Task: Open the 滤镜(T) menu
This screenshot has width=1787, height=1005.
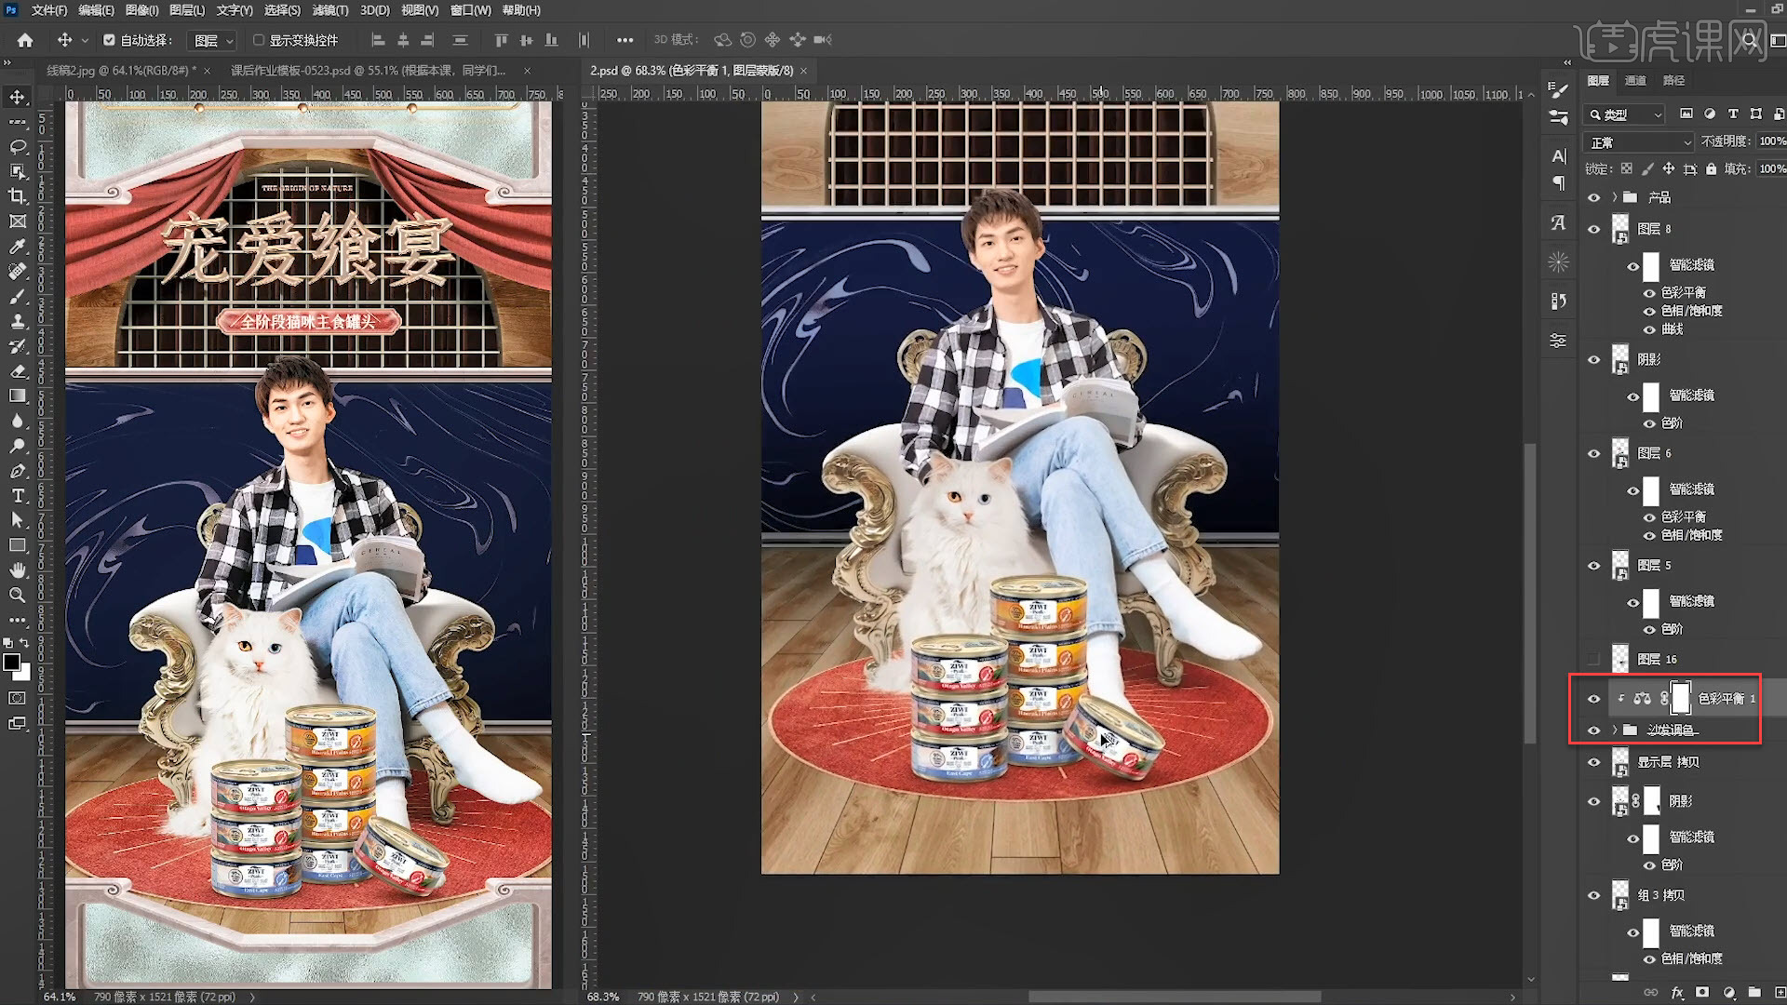Action: [329, 10]
